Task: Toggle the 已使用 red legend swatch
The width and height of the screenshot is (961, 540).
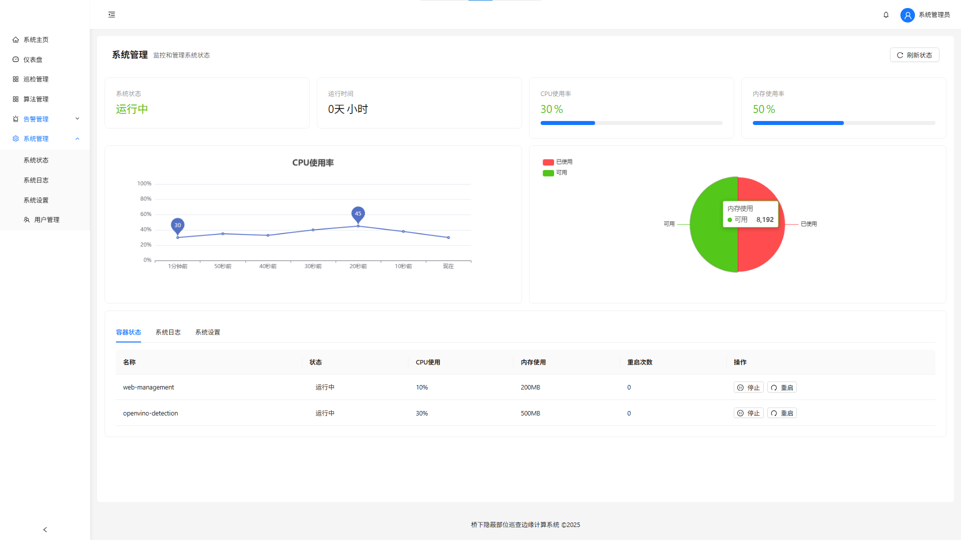Action: pos(548,162)
